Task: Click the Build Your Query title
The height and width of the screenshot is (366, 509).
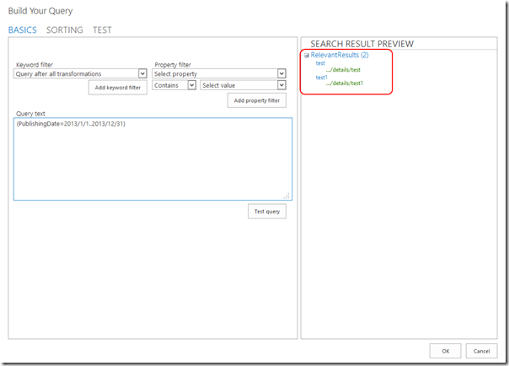Action: [x=40, y=11]
